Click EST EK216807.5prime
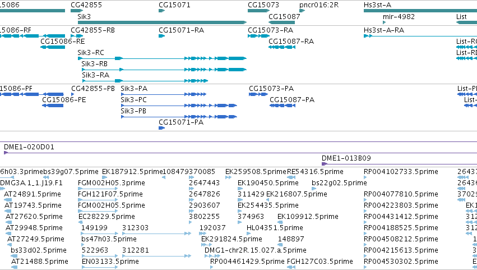This screenshot has width=477, height=270. (x=297, y=194)
